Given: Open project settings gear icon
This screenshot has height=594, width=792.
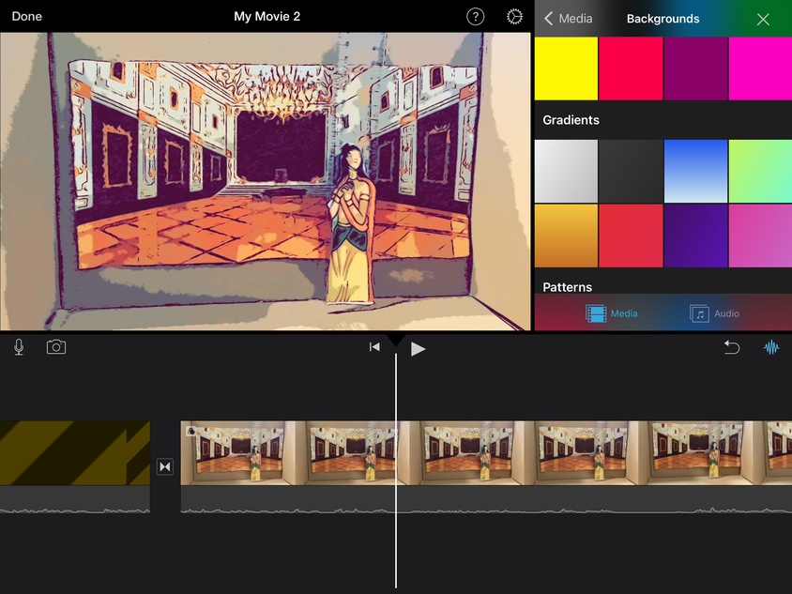Looking at the screenshot, I should click(x=514, y=17).
